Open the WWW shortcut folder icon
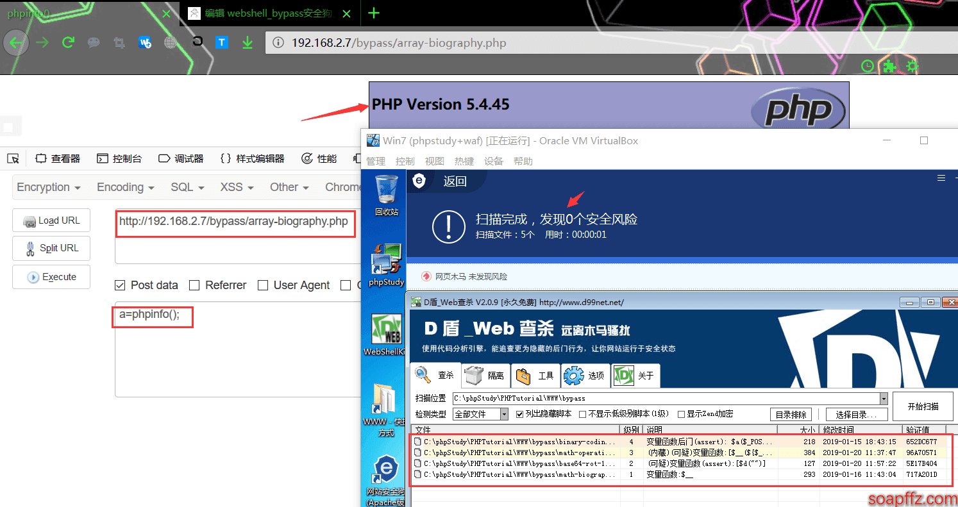Image resolution: width=958 pixels, height=507 pixels. (x=385, y=410)
